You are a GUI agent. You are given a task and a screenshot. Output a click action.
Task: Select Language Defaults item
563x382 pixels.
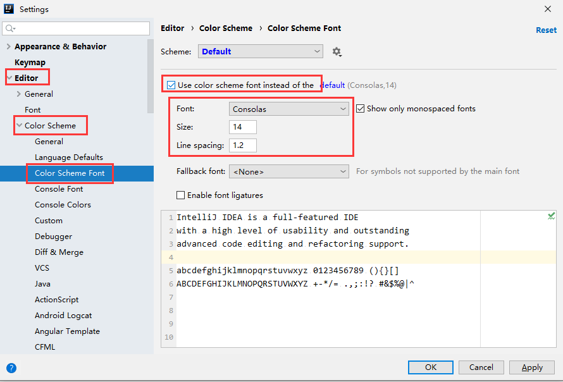68,157
